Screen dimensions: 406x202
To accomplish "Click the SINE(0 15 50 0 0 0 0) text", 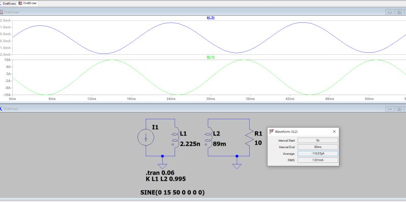I will pyautogui.click(x=172, y=192).
